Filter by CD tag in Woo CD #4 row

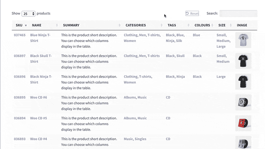pyautogui.click(x=168, y=139)
